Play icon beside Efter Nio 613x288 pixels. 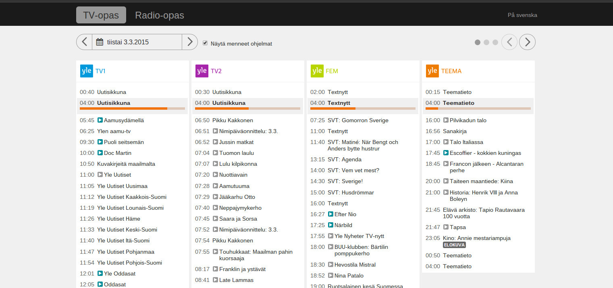pos(330,214)
